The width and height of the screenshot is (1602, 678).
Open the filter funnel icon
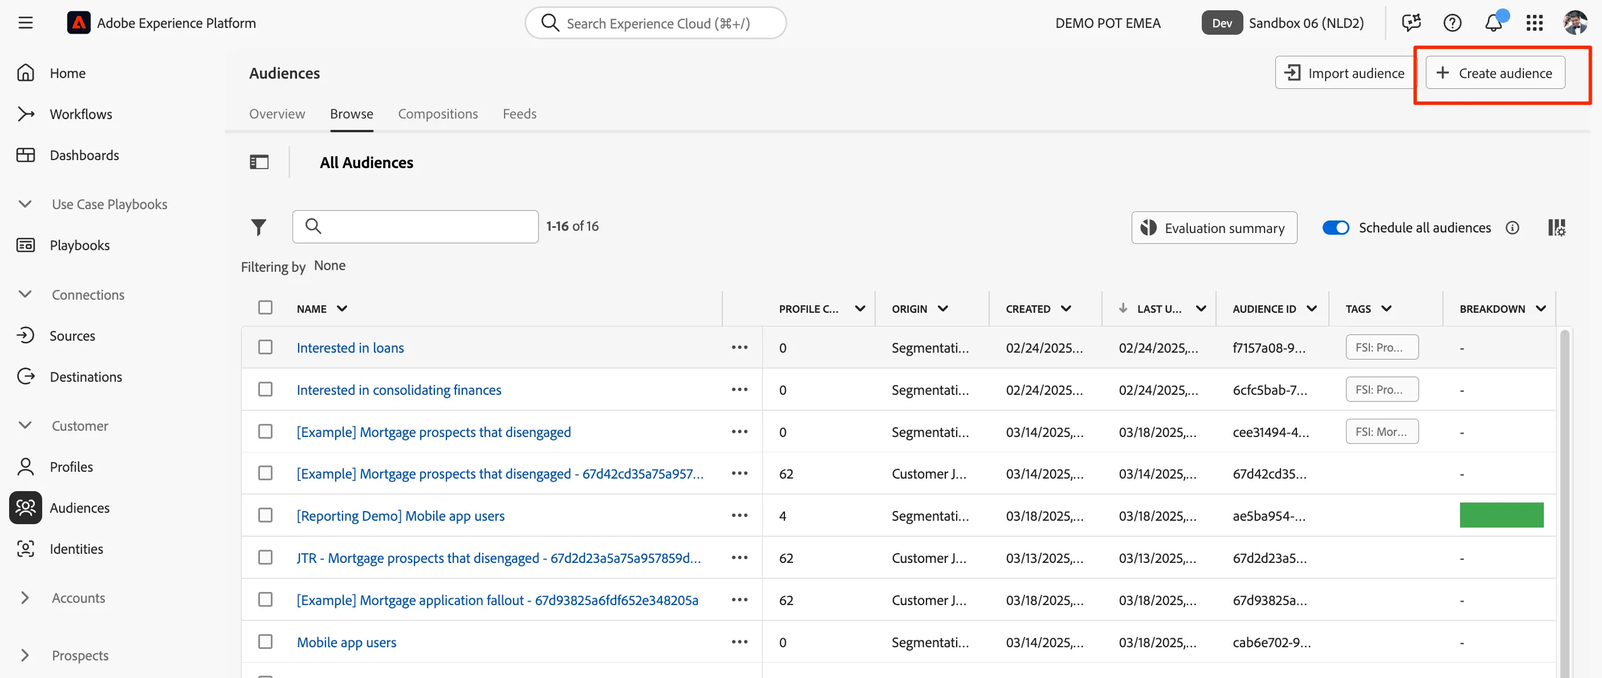click(x=259, y=227)
